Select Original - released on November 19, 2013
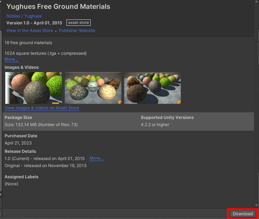 tap(45, 166)
